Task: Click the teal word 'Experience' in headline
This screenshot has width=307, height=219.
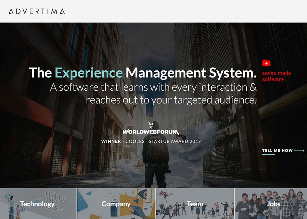Action: [89, 72]
